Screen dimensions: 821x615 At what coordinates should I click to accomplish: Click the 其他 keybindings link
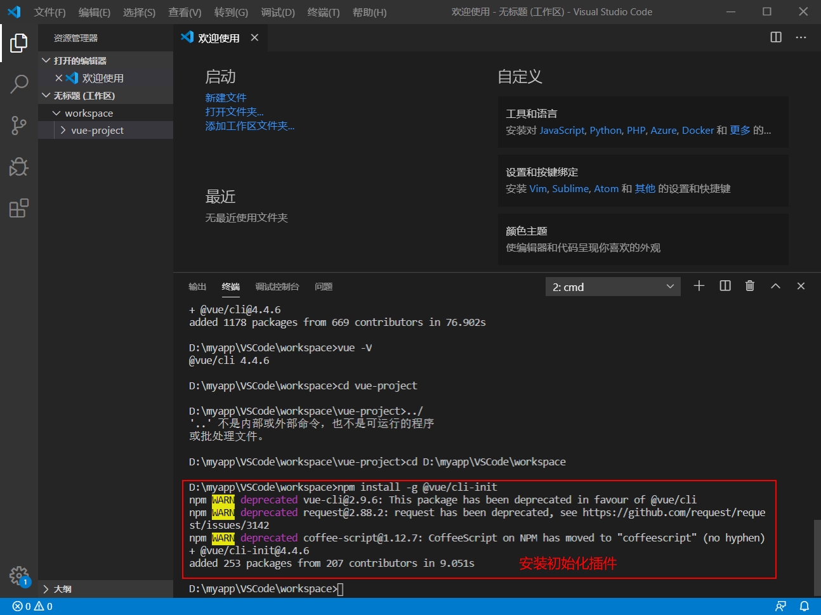click(645, 188)
